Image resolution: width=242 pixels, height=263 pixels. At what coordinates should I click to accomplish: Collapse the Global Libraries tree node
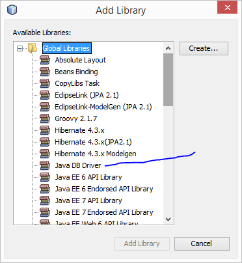click(x=20, y=48)
